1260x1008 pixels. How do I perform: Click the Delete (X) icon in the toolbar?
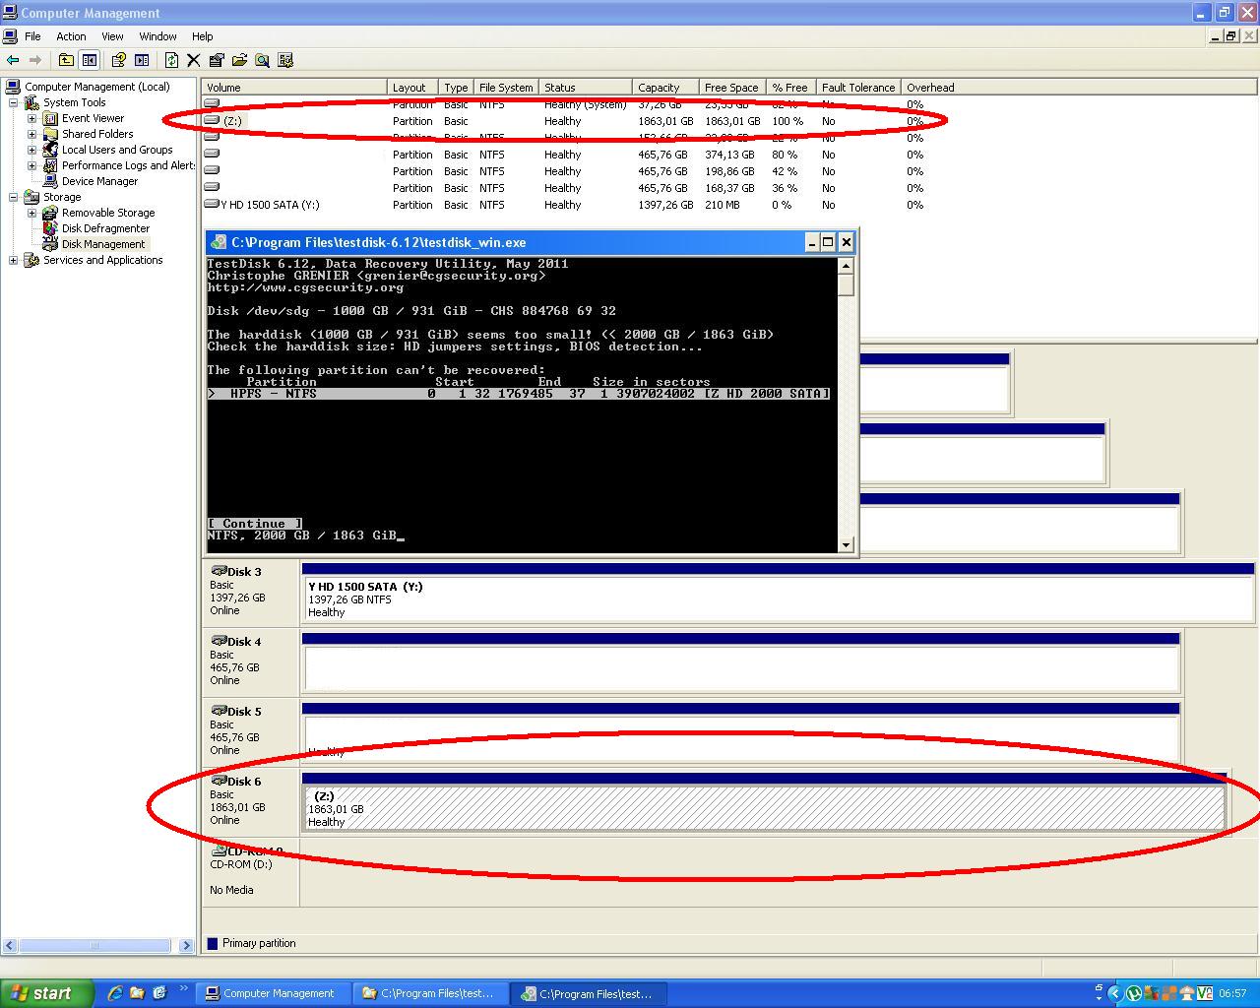pyautogui.click(x=194, y=60)
